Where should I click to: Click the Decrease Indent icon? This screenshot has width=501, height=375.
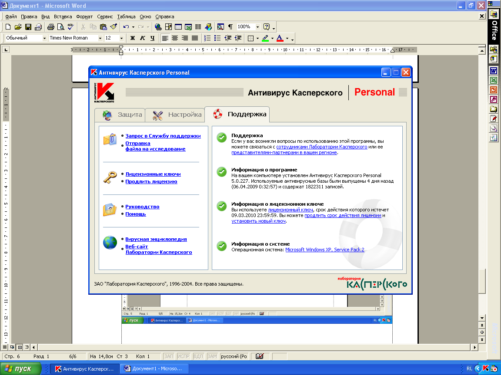[x=228, y=38]
